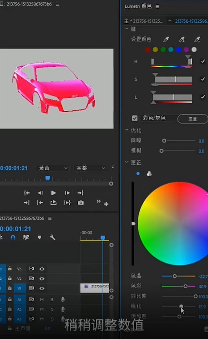The width and height of the screenshot is (208, 339).
Task: Uncheck the H hue range checkbox
Action: point(203,62)
